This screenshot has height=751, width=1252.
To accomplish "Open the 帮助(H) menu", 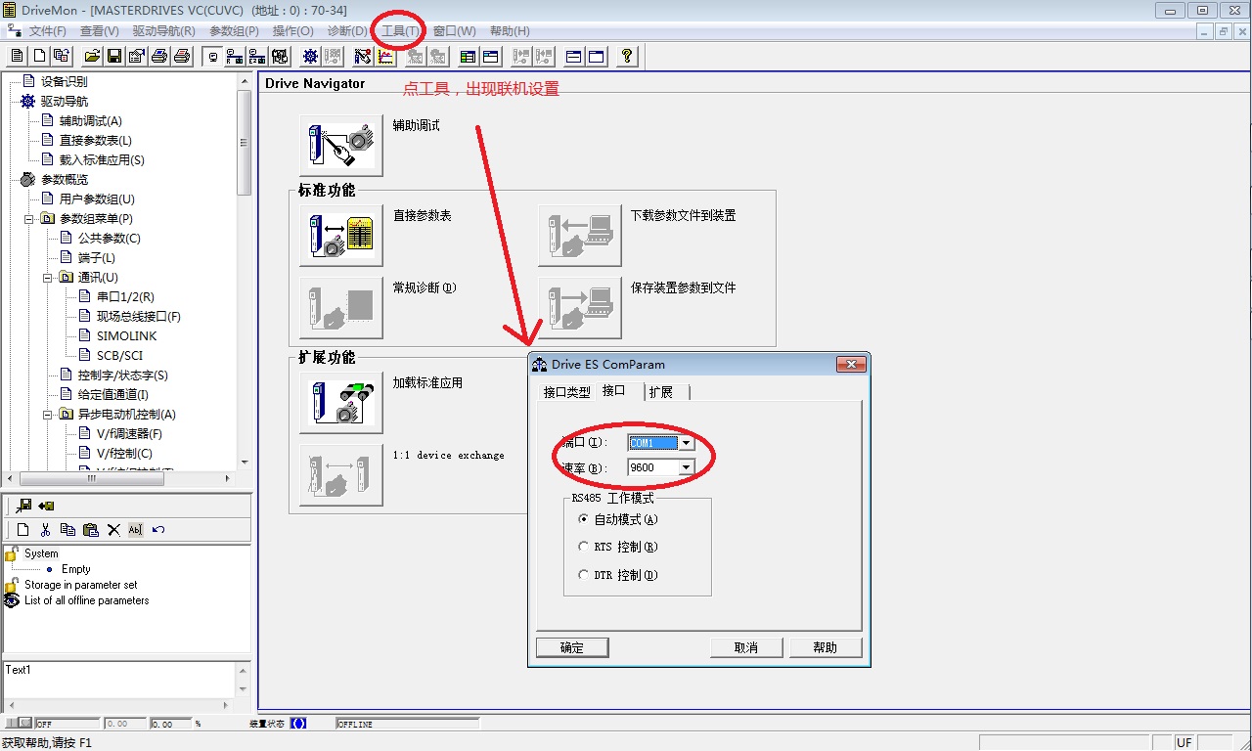I will point(510,31).
